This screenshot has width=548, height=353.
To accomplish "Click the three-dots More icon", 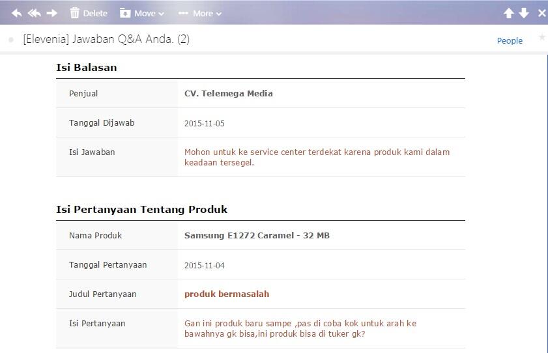I will (183, 13).
